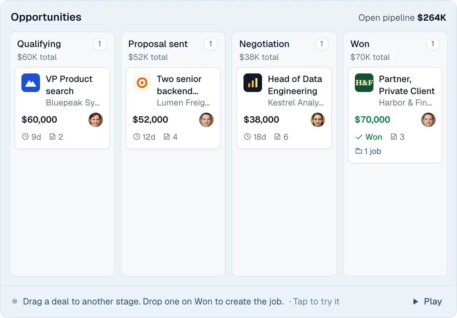Click the notes icon on Partner, Private Client card
This screenshot has height=318, width=457.
tap(394, 137)
